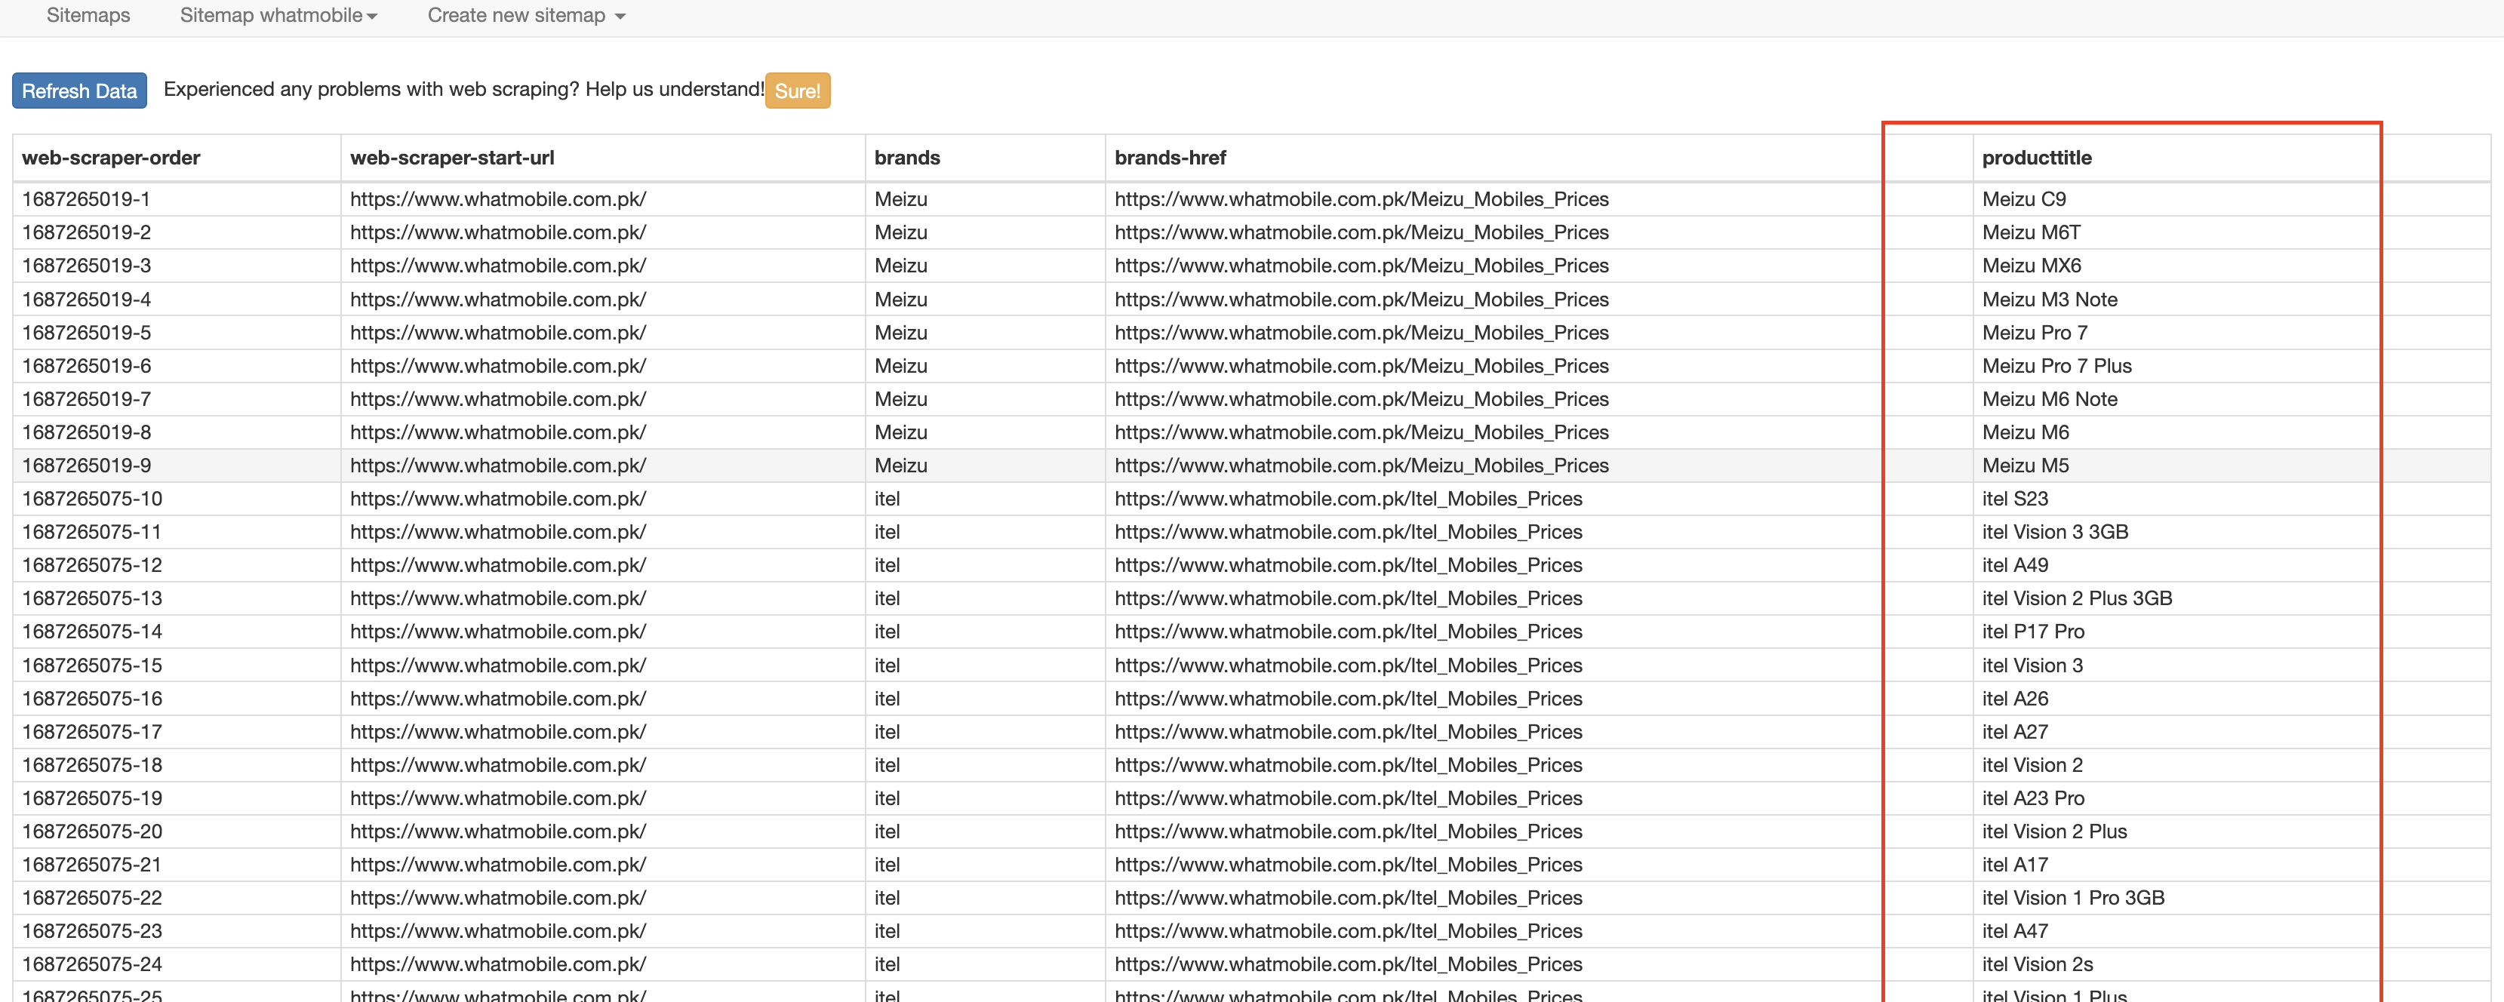This screenshot has width=2504, height=1002.
Task: Open the Sitemaps menu item
Action: click(88, 16)
